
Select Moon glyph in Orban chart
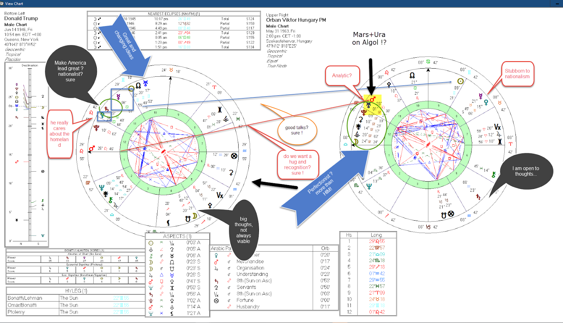(356, 141)
